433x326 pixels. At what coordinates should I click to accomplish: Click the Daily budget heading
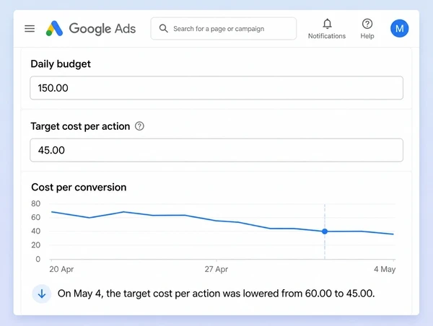click(x=61, y=64)
